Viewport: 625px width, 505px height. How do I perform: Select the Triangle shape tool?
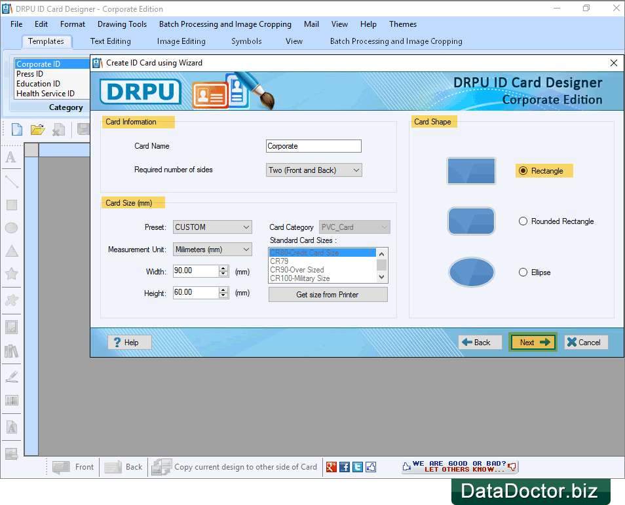coord(12,251)
